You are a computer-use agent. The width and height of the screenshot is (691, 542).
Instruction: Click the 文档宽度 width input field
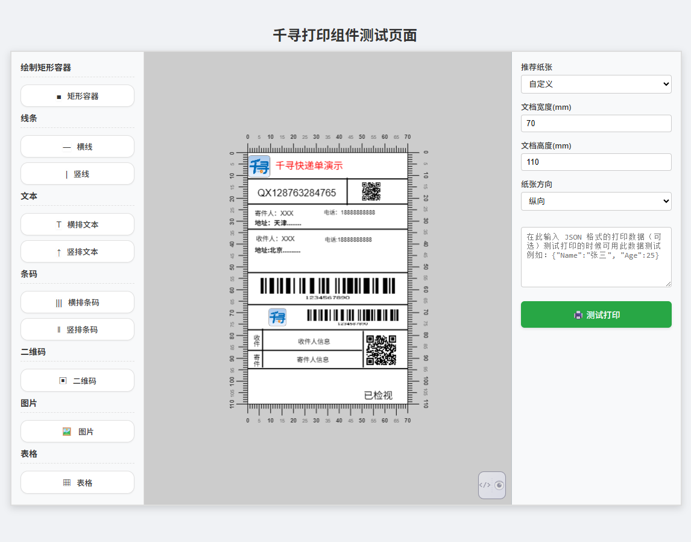click(x=596, y=124)
